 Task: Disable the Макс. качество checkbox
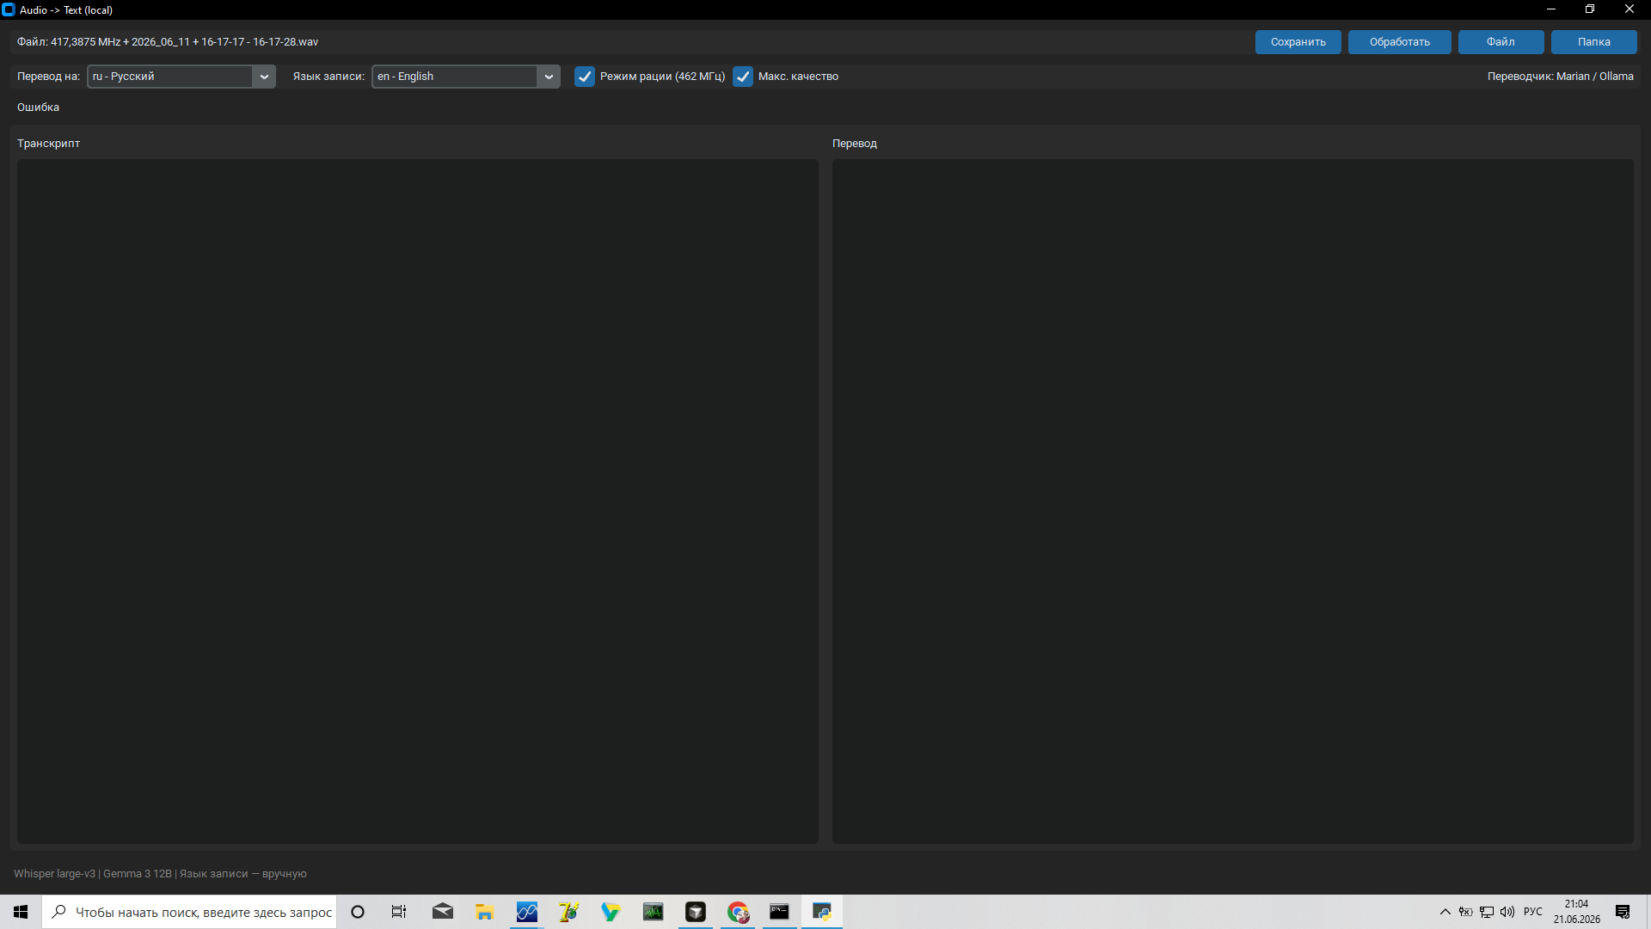point(743,77)
